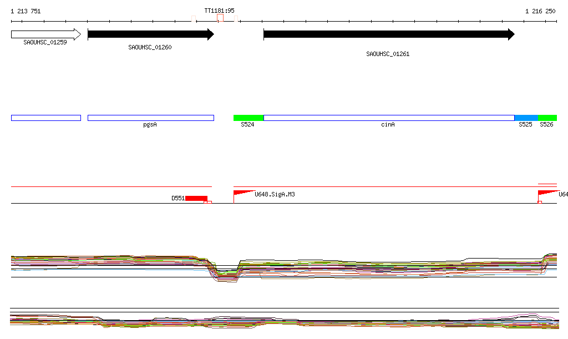Image resolution: width=568 pixels, height=339 pixels.
Task: Click the small red square below D551 bar
Action: 208,203
